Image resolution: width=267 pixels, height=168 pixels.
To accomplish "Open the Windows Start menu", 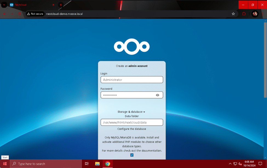I will 5,164.
